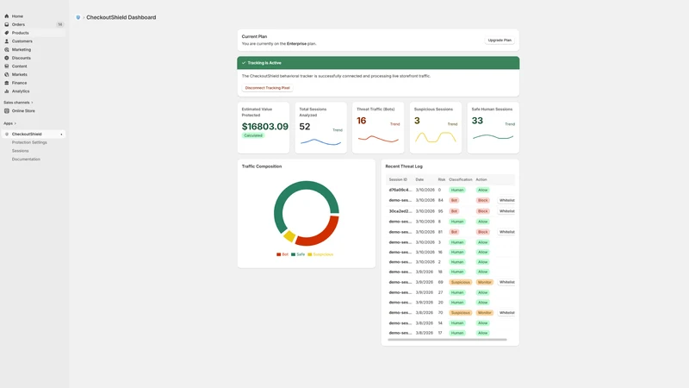Click the Tracking is Active banner
689x388 pixels.
coord(378,63)
